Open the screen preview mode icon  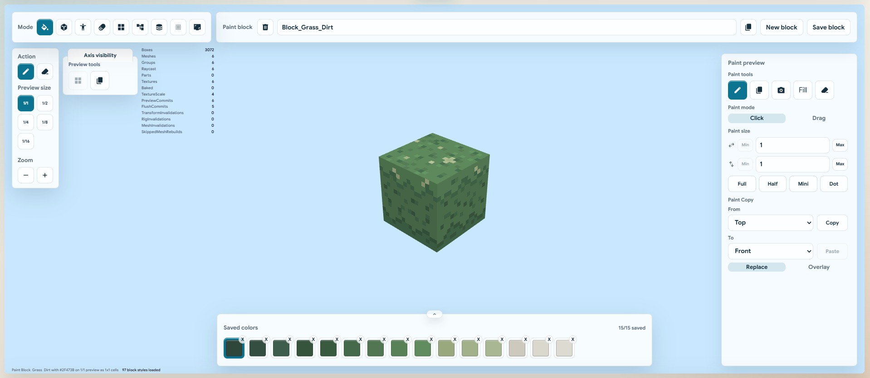(x=197, y=27)
